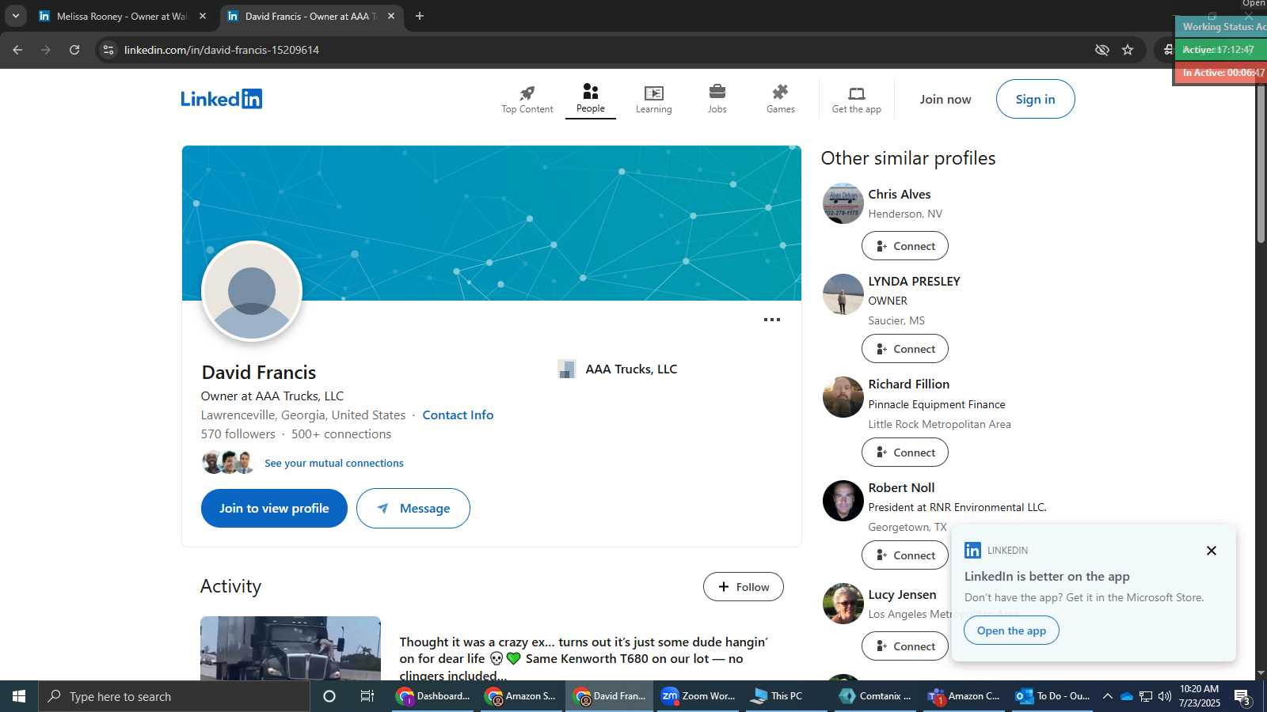The image size is (1267, 712).
Task: Switch to Amazon S... Chrome taskbar window
Action: coord(522,696)
